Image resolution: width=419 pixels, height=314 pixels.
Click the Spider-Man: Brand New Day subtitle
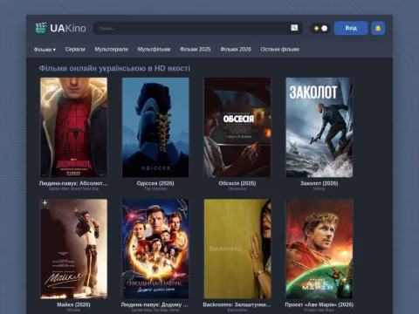click(x=73, y=189)
